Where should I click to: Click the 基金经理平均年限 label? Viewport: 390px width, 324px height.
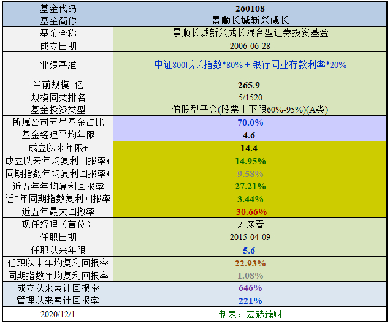point(58,135)
